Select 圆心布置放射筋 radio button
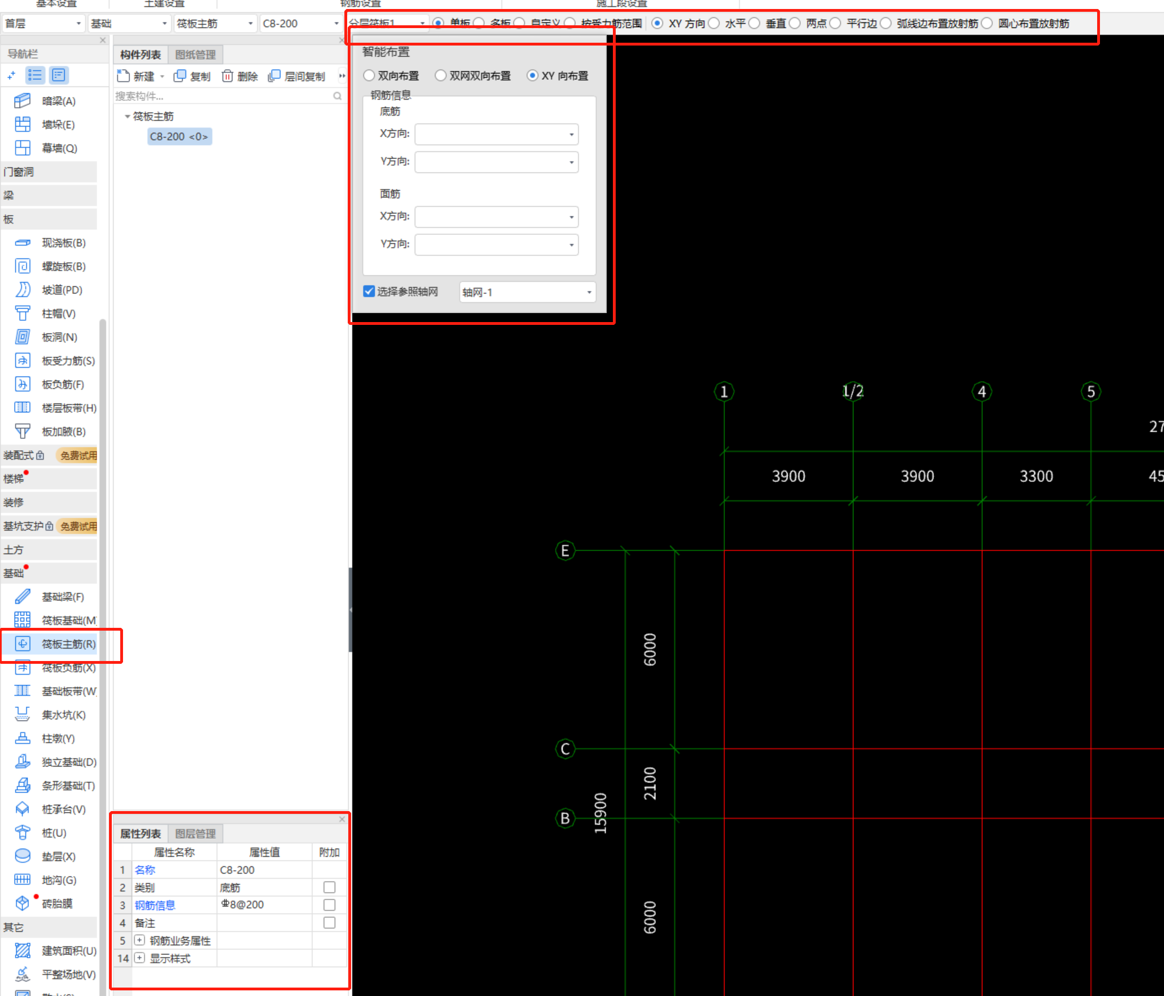1164x996 pixels. click(987, 24)
